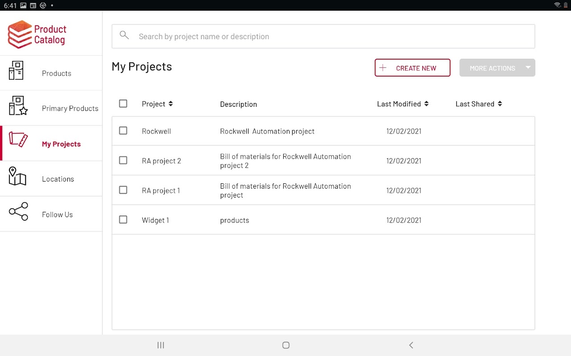571x356 pixels.
Task: Tap the Android home button icon
Action: 286,345
